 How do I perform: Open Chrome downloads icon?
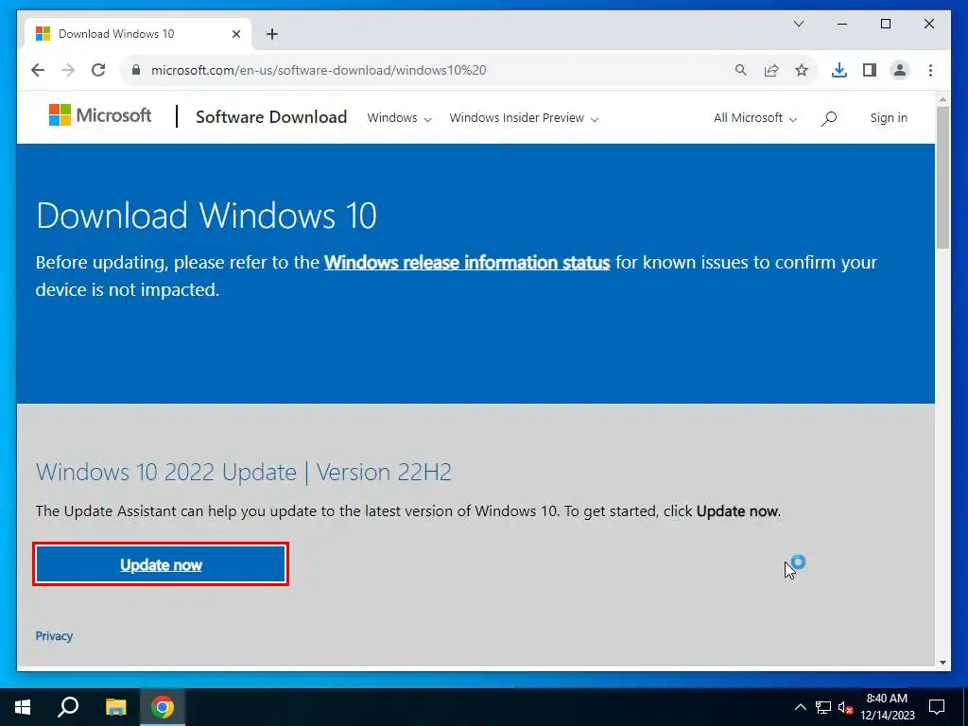(839, 70)
